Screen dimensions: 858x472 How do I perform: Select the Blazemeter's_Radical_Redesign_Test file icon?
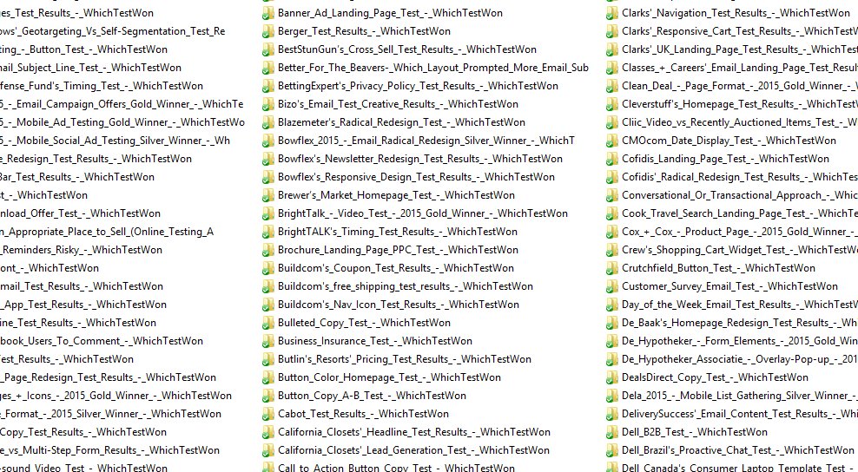coord(267,122)
